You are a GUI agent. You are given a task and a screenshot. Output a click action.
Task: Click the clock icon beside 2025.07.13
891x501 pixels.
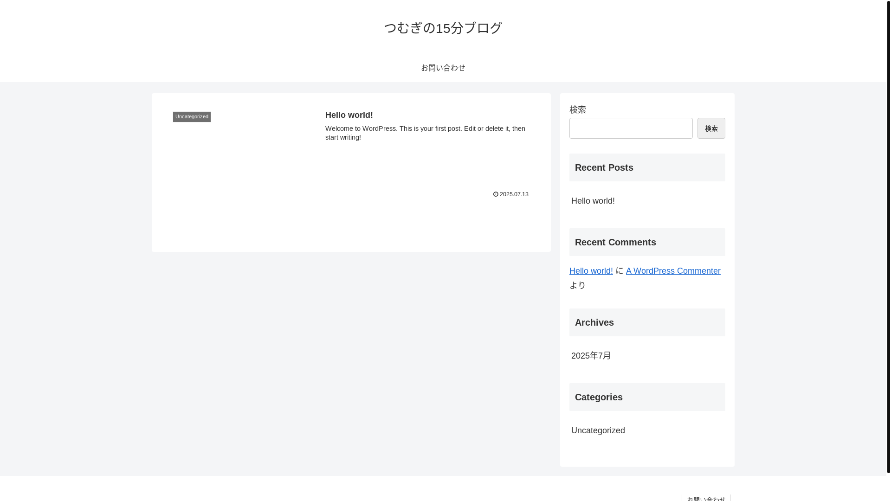click(496, 194)
